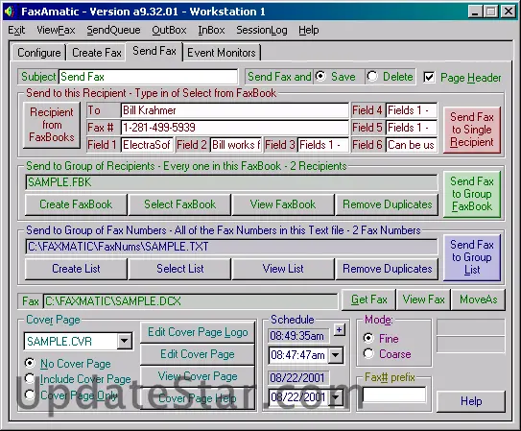Image resolution: width=521 pixels, height=431 pixels.
Task: Click Recipient from FaxBooks button
Action: click(x=52, y=125)
